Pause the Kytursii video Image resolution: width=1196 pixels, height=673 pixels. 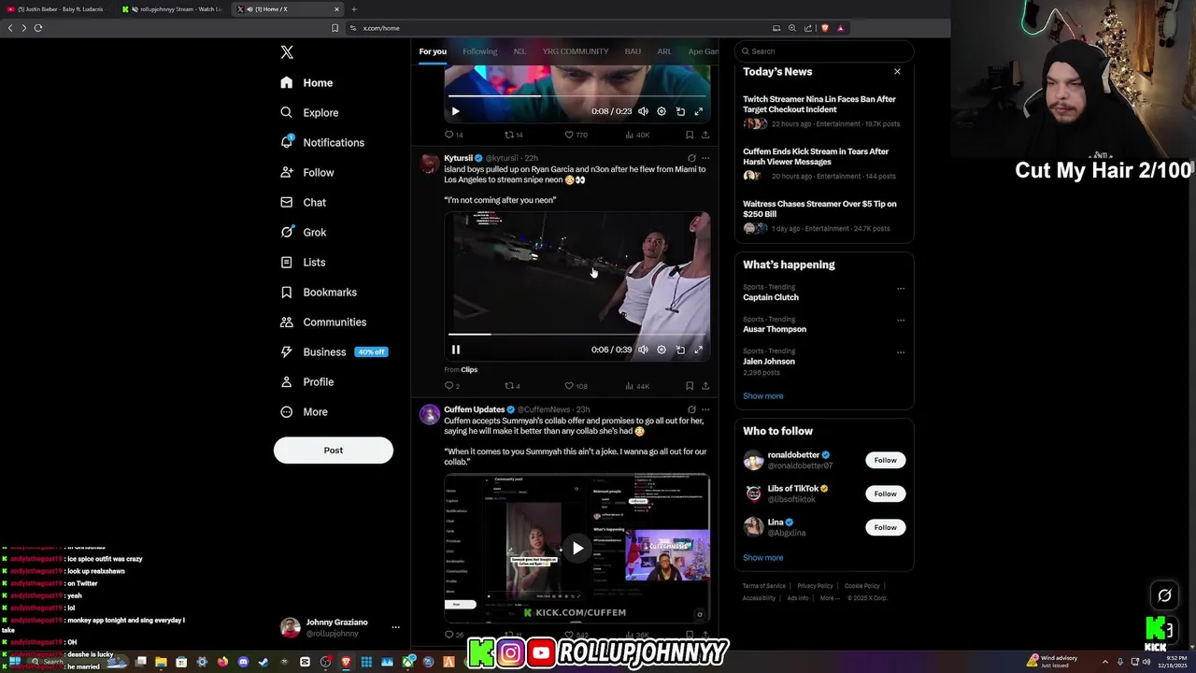pos(456,350)
